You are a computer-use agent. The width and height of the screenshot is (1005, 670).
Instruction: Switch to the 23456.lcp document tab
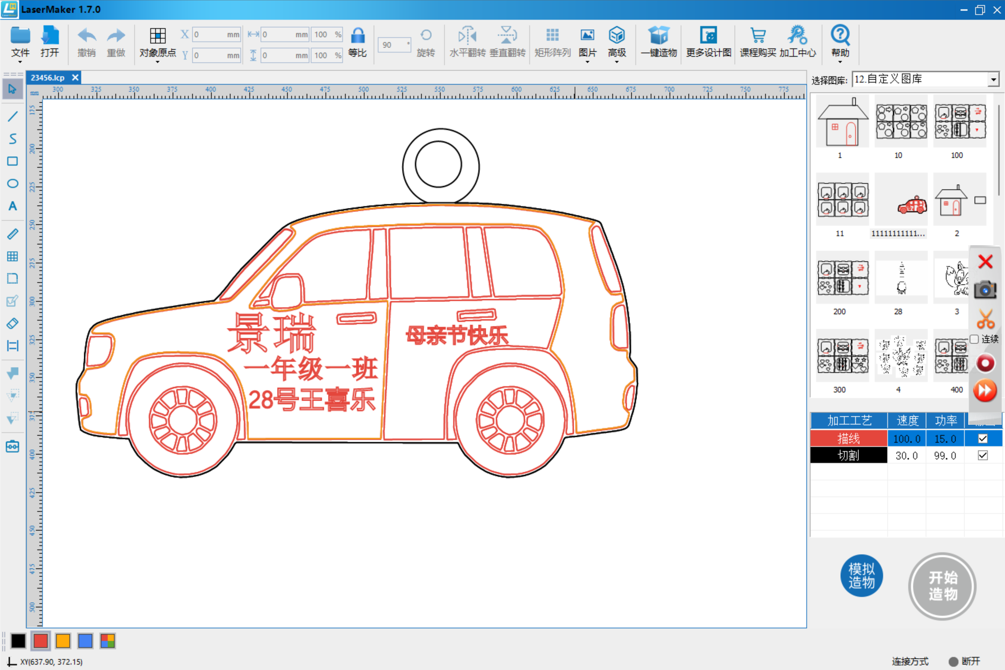(x=48, y=78)
